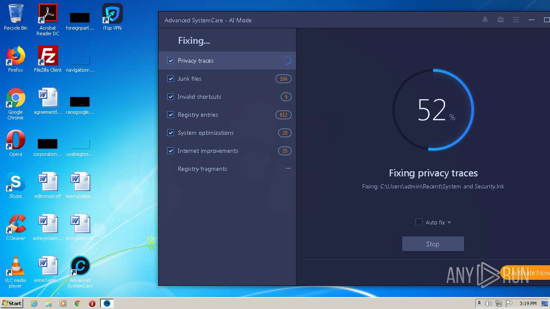This screenshot has height=309, width=550.
Task: Click the notification bell icon in Advanced SystemCare
Action: coord(485,20)
